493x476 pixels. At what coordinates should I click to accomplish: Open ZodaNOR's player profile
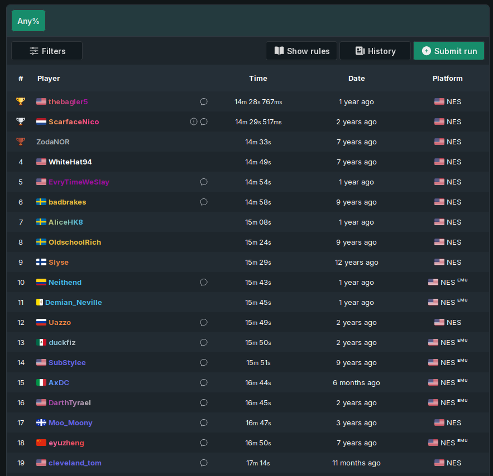tap(53, 142)
